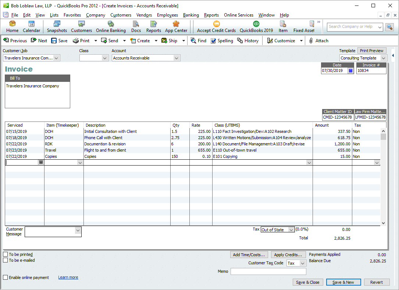Open the Fixed Asset icon
This screenshot has height=290, width=399.
click(304, 27)
